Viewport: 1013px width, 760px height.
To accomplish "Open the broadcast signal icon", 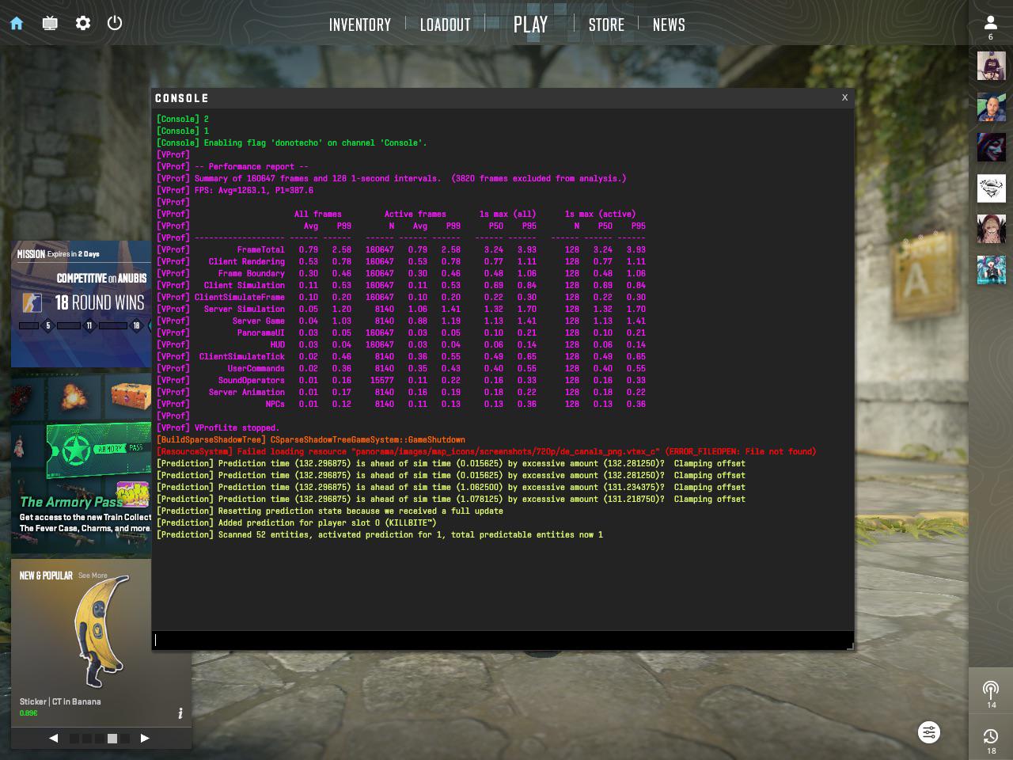I will [x=990, y=690].
